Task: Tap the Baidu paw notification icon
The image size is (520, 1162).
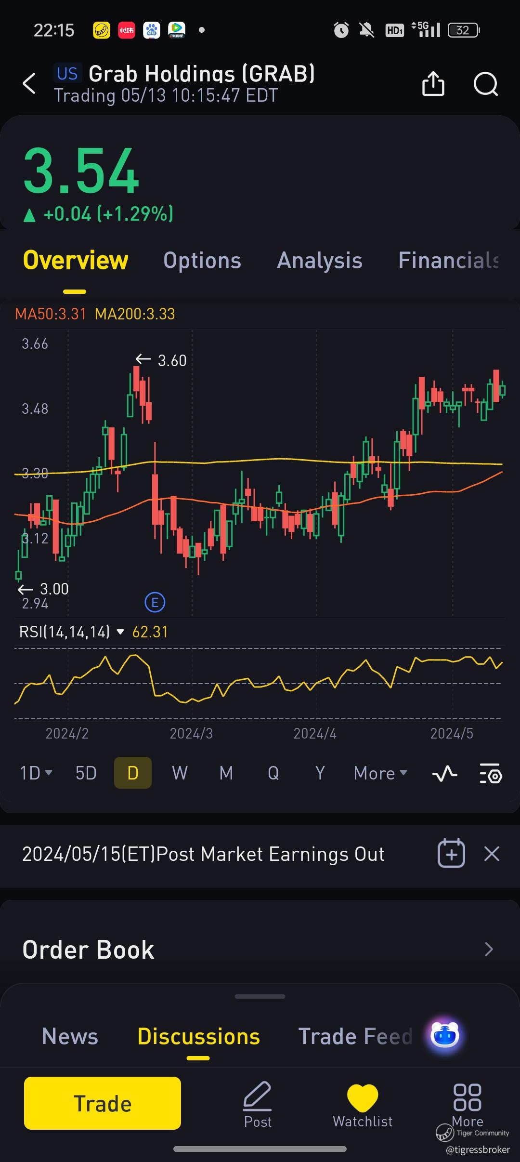Action: (x=152, y=30)
